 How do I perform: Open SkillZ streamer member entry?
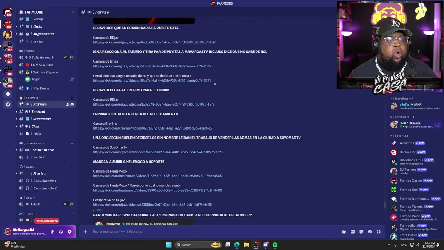415,125
